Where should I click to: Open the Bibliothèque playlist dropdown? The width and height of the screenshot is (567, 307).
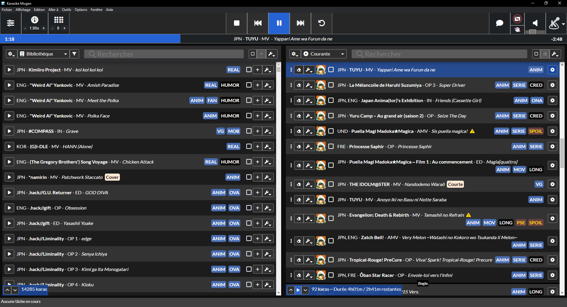point(43,54)
